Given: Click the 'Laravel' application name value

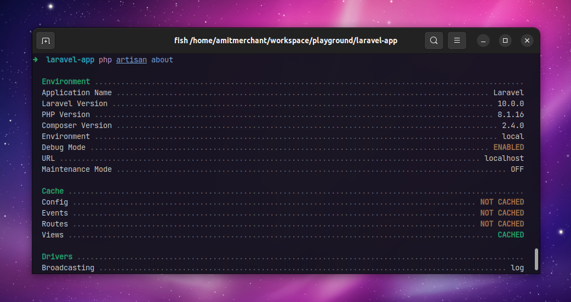Looking at the screenshot, I should (509, 92).
